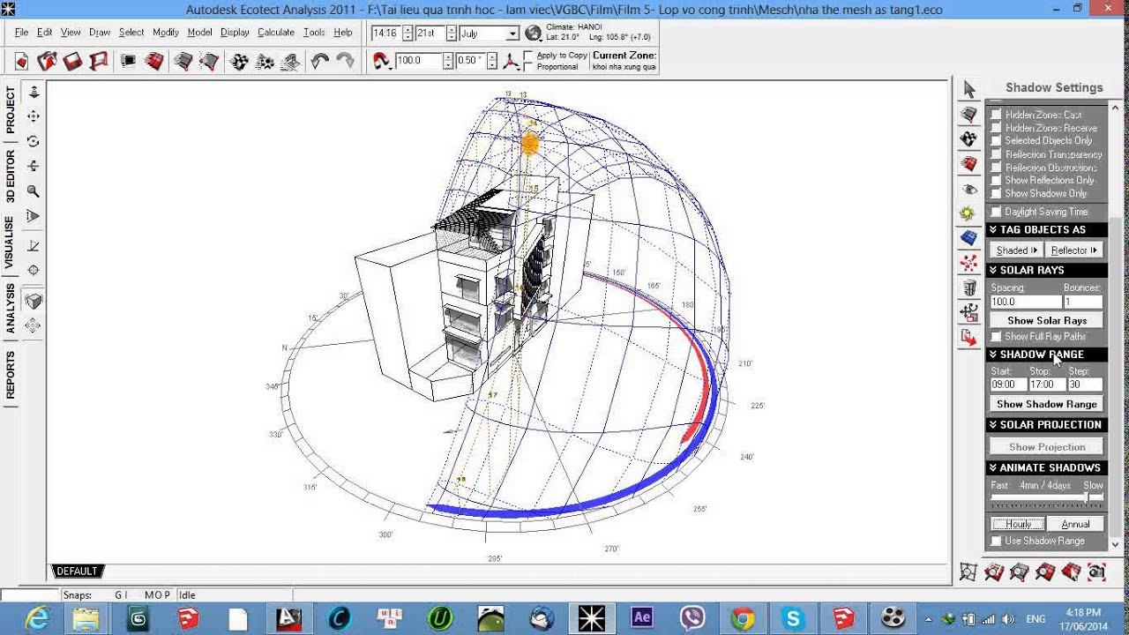Click the DEFAULT view label at bottom left
The image size is (1129, 635).
[x=77, y=571]
